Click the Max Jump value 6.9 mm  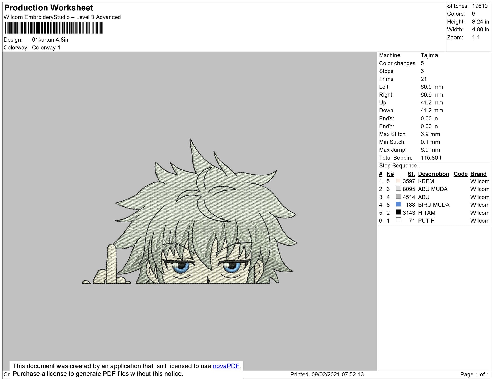click(430, 150)
